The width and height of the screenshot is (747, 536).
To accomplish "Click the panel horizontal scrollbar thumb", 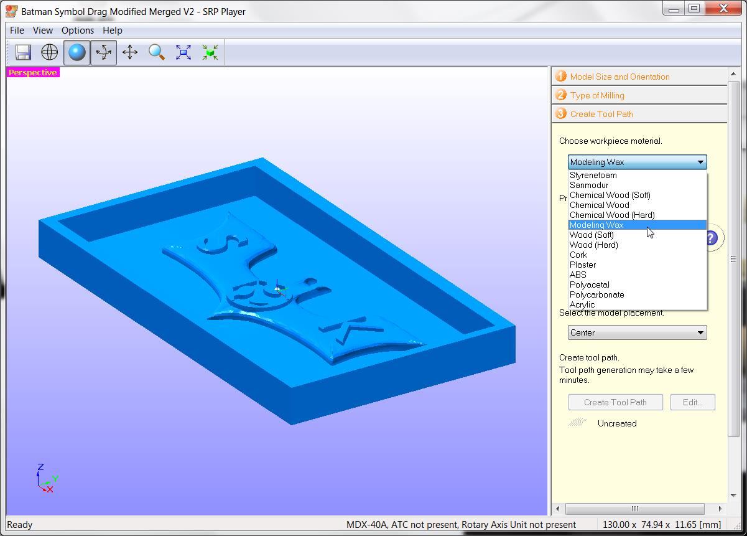I will point(634,509).
